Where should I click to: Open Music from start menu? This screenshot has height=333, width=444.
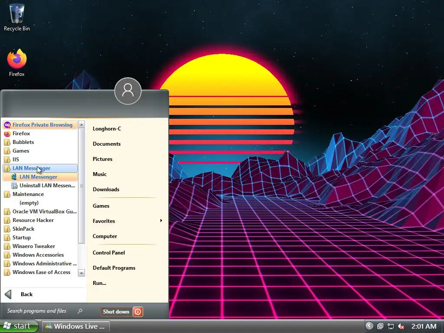100,174
